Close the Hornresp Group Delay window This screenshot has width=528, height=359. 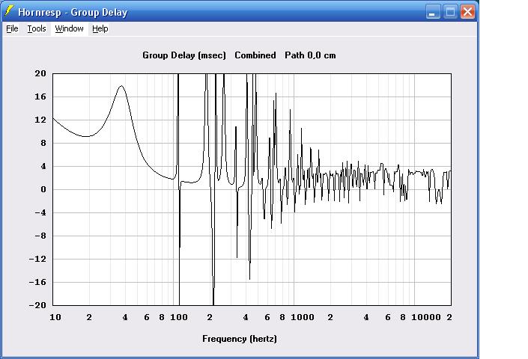(468, 12)
